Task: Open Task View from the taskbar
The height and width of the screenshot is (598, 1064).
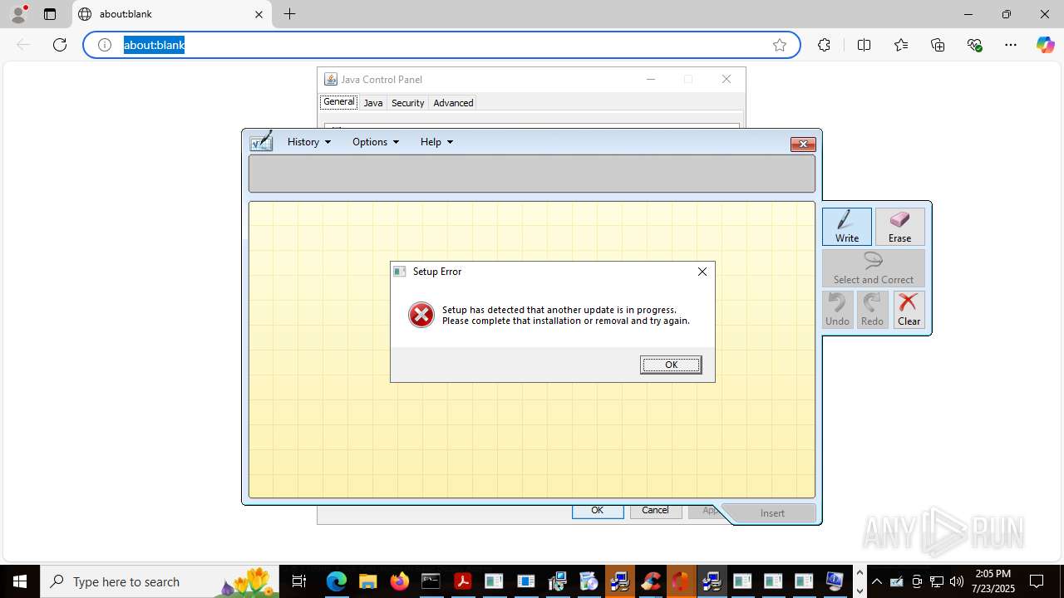Action: 299,581
